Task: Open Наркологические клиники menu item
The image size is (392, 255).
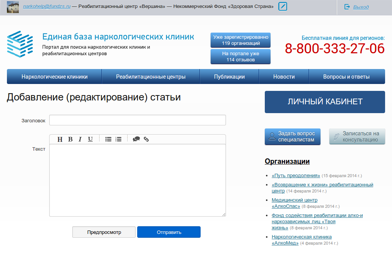Action: click(x=55, y=77)
